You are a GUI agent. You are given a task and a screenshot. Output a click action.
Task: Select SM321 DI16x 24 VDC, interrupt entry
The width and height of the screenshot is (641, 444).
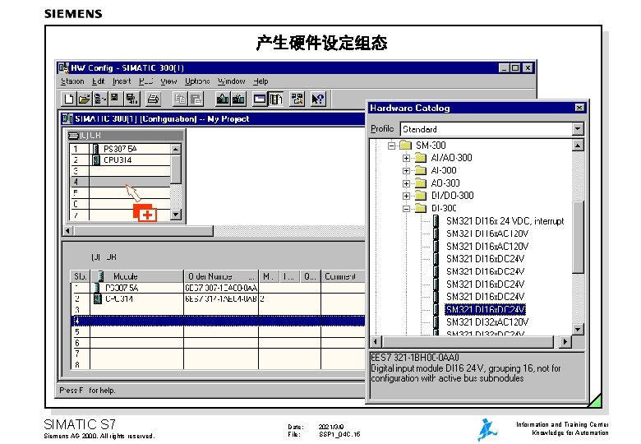(x=505, y=221)
